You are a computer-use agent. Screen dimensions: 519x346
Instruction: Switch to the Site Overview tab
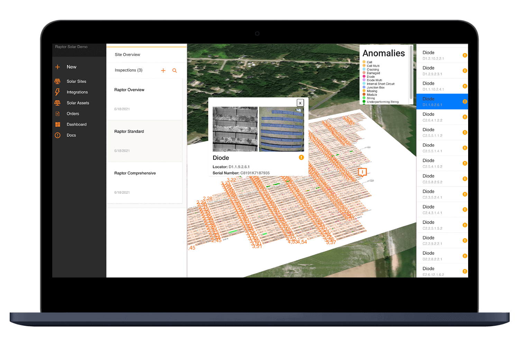click(x=127, y=54)
